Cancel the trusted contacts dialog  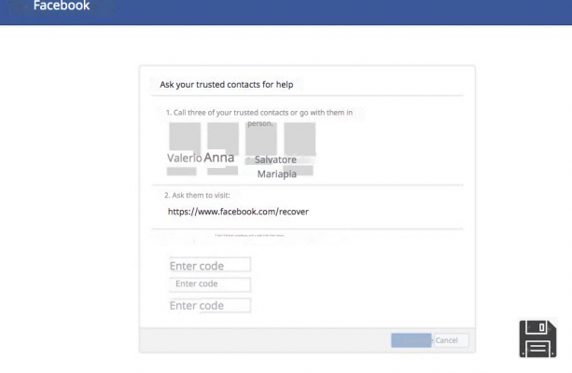(451, 340)
